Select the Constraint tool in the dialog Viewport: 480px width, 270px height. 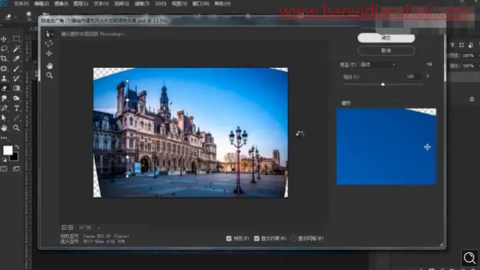point(49,34)
